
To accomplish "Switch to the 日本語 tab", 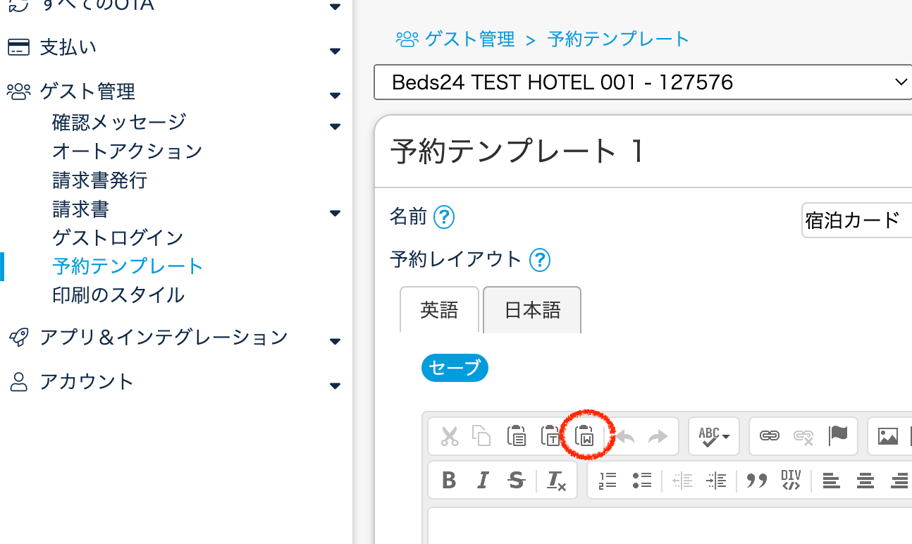I will click(x=532, y=310).
